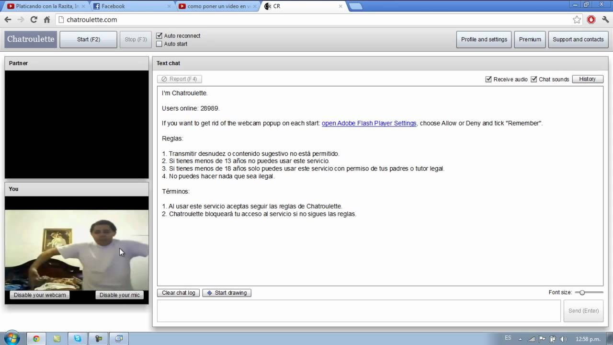613x345 pixels.
Task: Click the camera recorder taskbar icon
Action: 98,338
